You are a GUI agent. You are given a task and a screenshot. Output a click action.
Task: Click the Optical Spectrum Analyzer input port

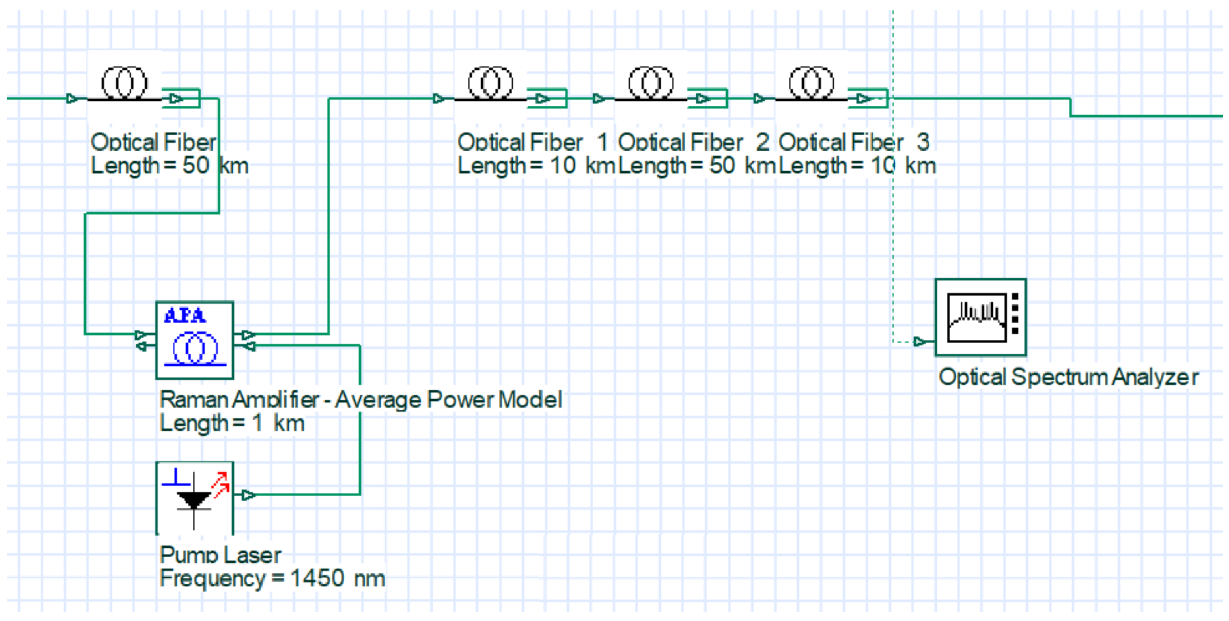coord(918,341)
